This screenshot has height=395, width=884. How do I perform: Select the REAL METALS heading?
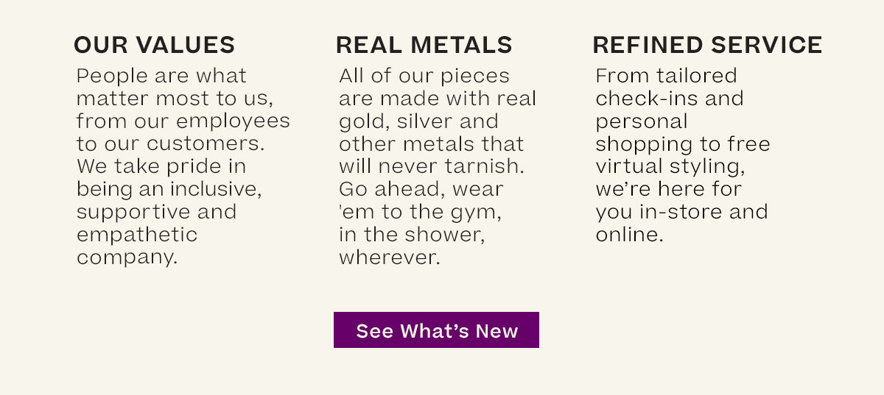424,45
